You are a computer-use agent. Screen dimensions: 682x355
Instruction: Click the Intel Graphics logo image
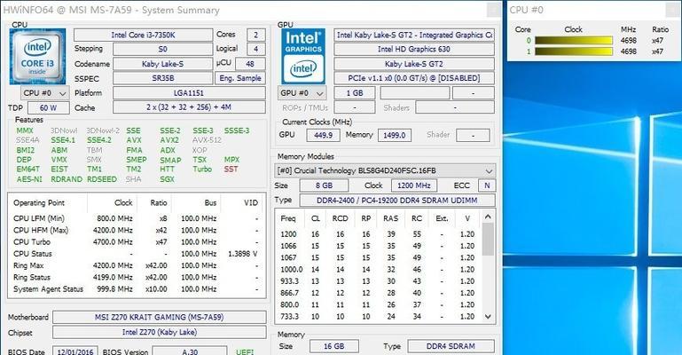(x=303, y=57)
